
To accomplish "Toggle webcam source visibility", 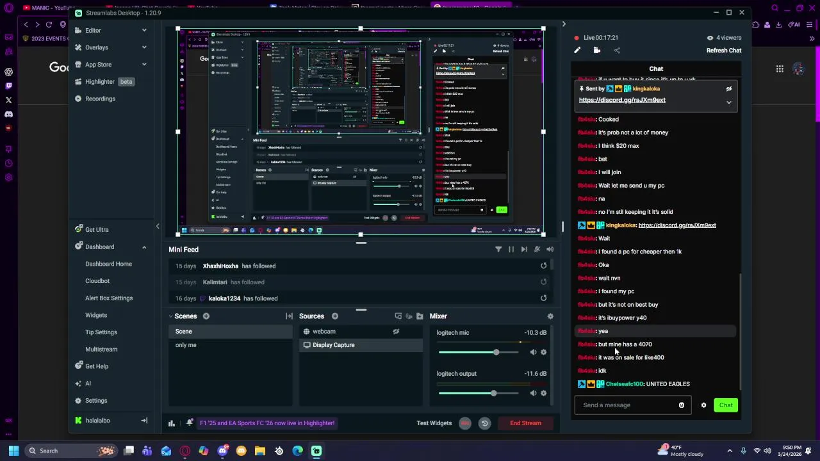I will point(396,332).
